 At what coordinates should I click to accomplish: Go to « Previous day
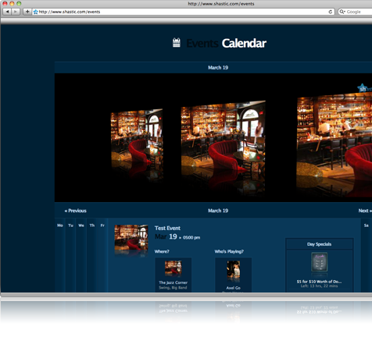(75, 211)
